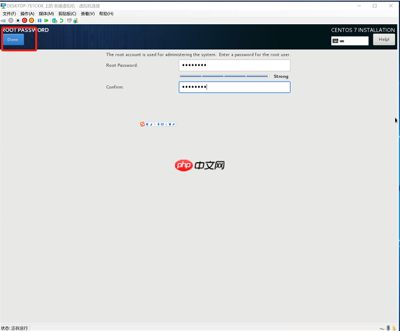The image size is (400, 331).
Task: Reset the VM with green play icon
Action: [46, 20]
